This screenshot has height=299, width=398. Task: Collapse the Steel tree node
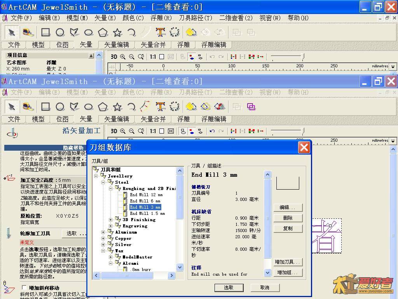[103, 182]
